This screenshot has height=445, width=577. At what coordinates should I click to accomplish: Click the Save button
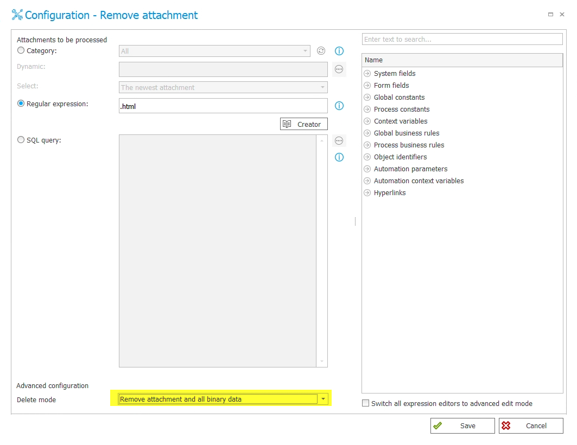click(462, 426)
